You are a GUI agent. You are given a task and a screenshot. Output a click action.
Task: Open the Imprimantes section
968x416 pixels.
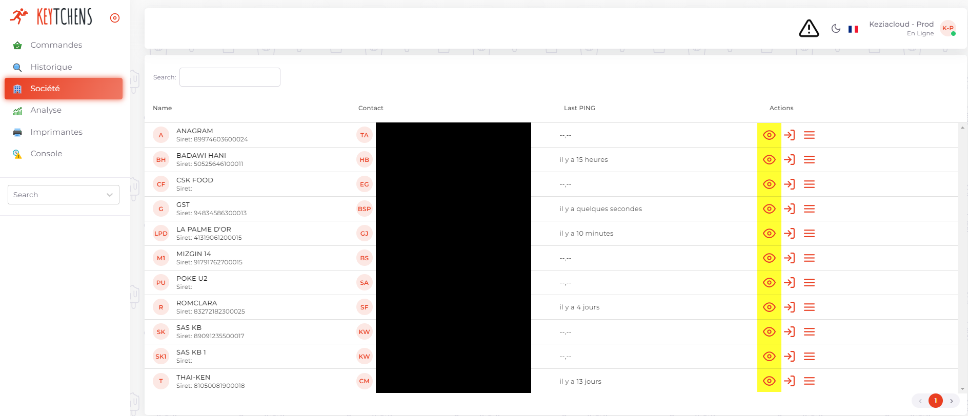56,132
